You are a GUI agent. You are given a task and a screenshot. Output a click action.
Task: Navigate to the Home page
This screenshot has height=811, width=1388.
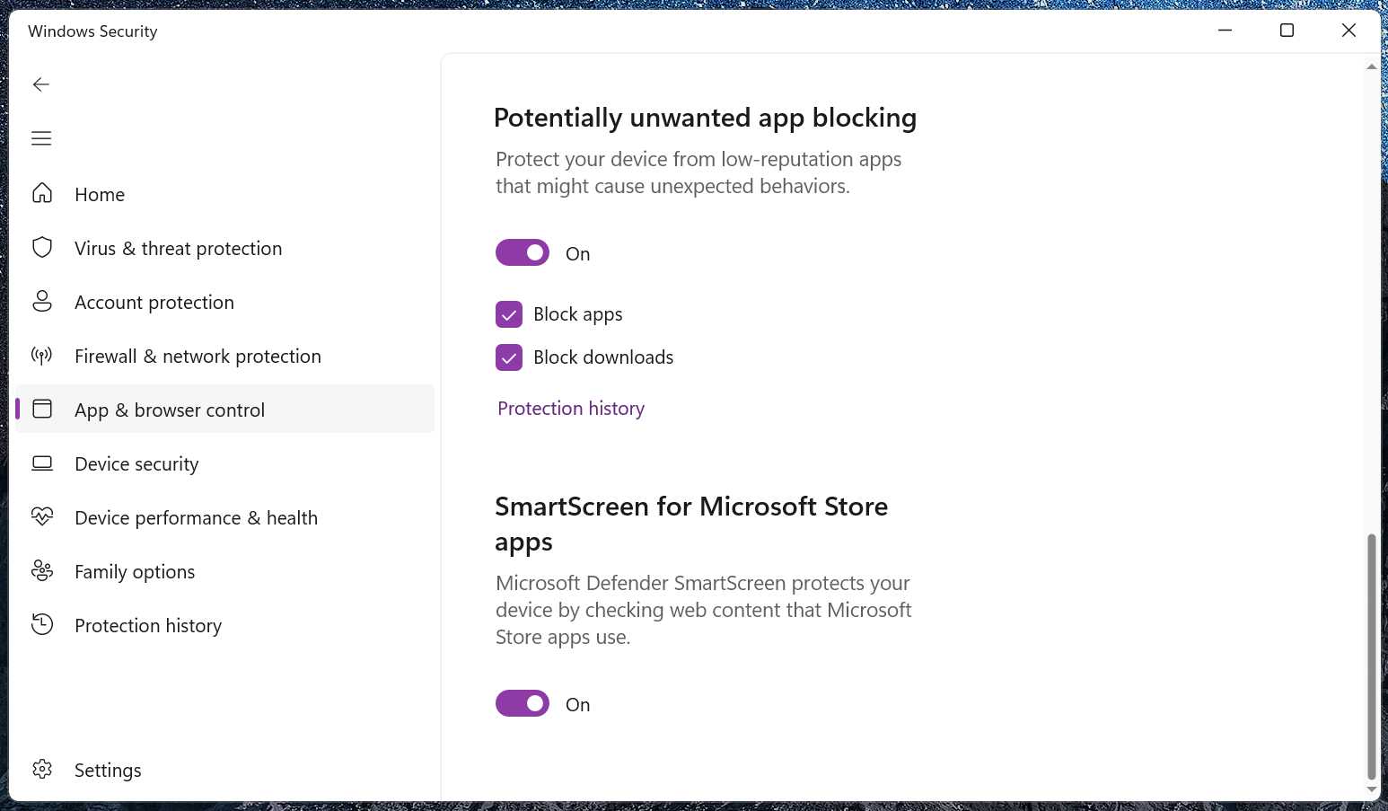pos(42,194)
